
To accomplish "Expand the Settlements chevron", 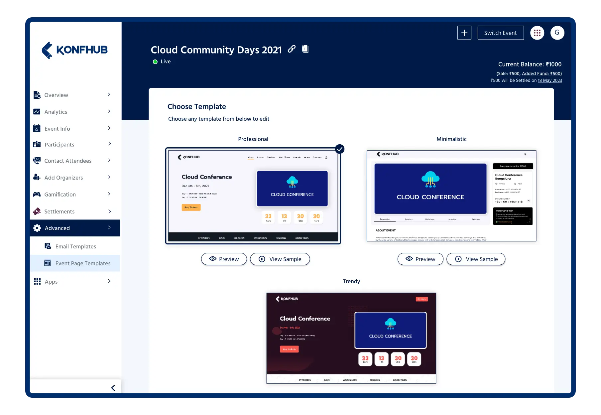I will 109,211.
